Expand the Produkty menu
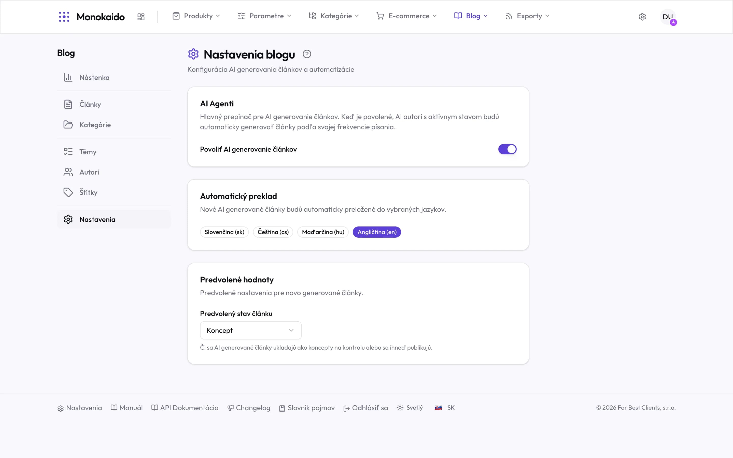Screen dimensions: 733x458 196,16
